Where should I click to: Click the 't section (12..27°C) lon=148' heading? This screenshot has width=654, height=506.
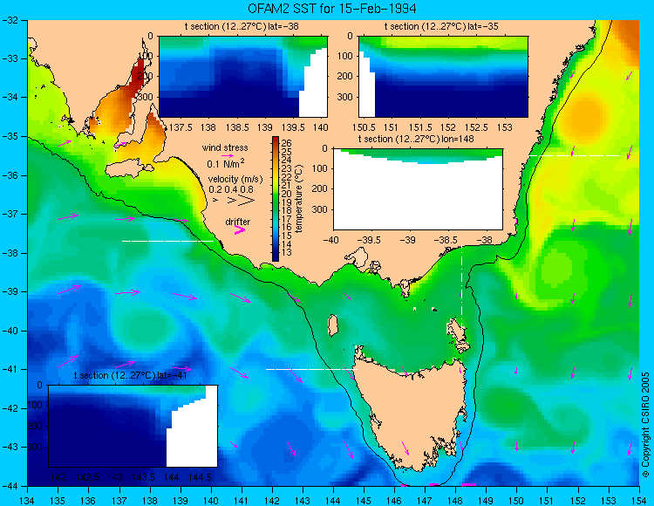416,139
